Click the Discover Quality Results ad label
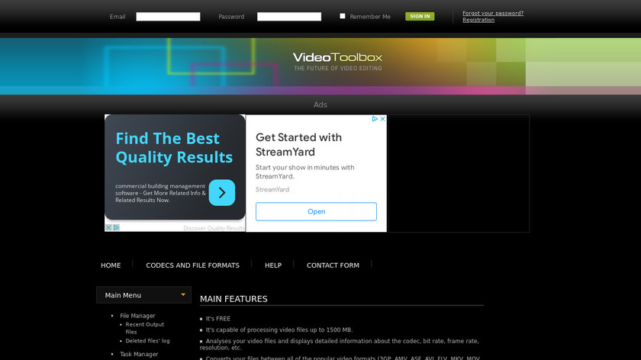This screenshot has width=641, height=360. [214, 228]
